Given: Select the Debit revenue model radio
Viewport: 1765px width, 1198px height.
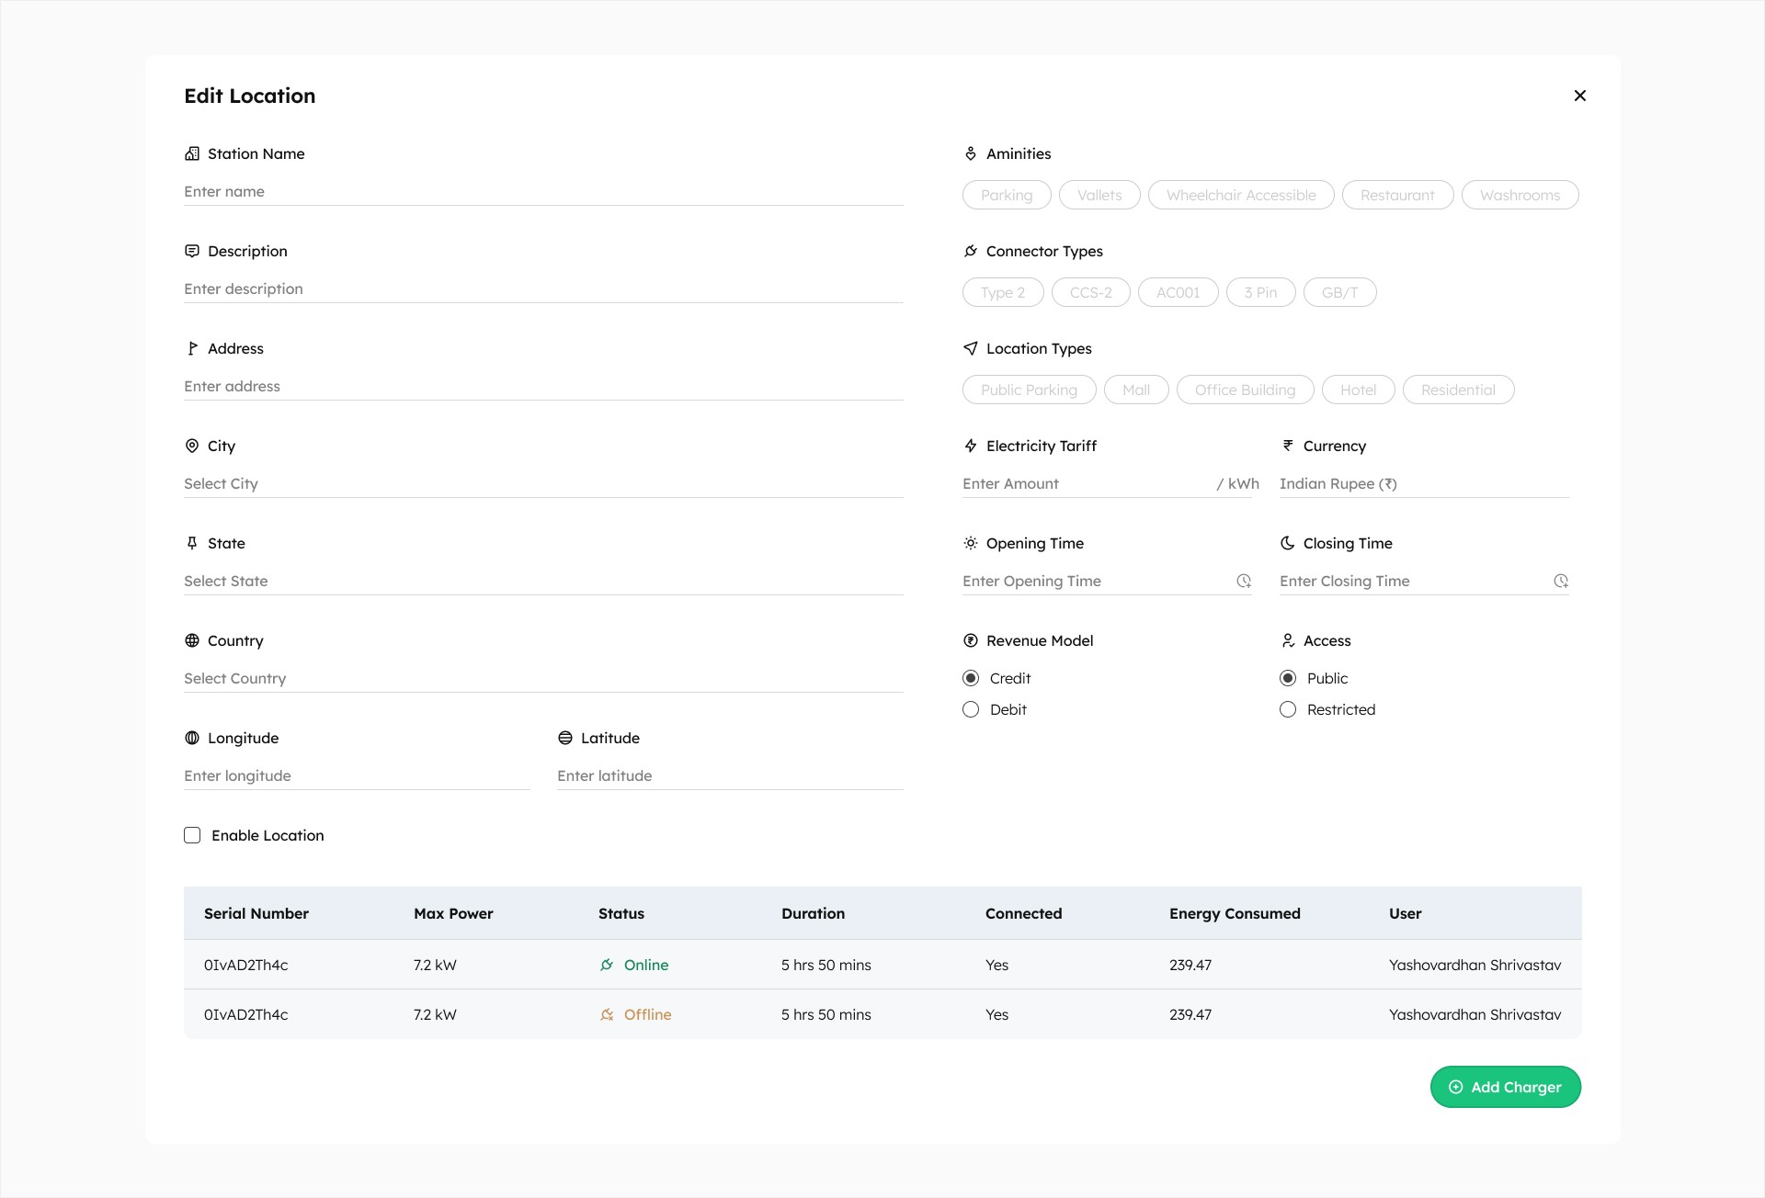Looking at the screenshot, I should 971,709.
